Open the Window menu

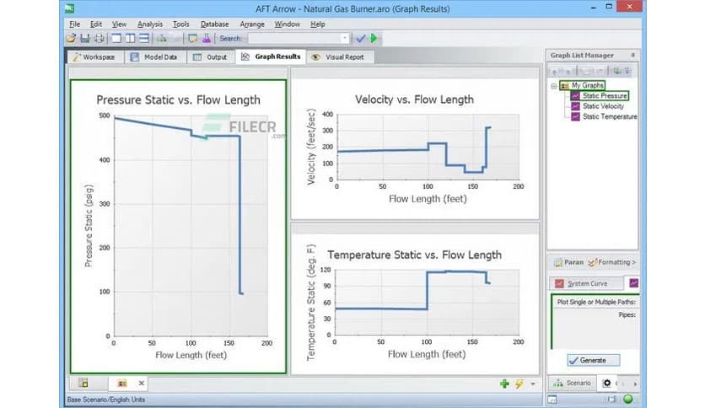pyautogui.click(x=288, y=24)
